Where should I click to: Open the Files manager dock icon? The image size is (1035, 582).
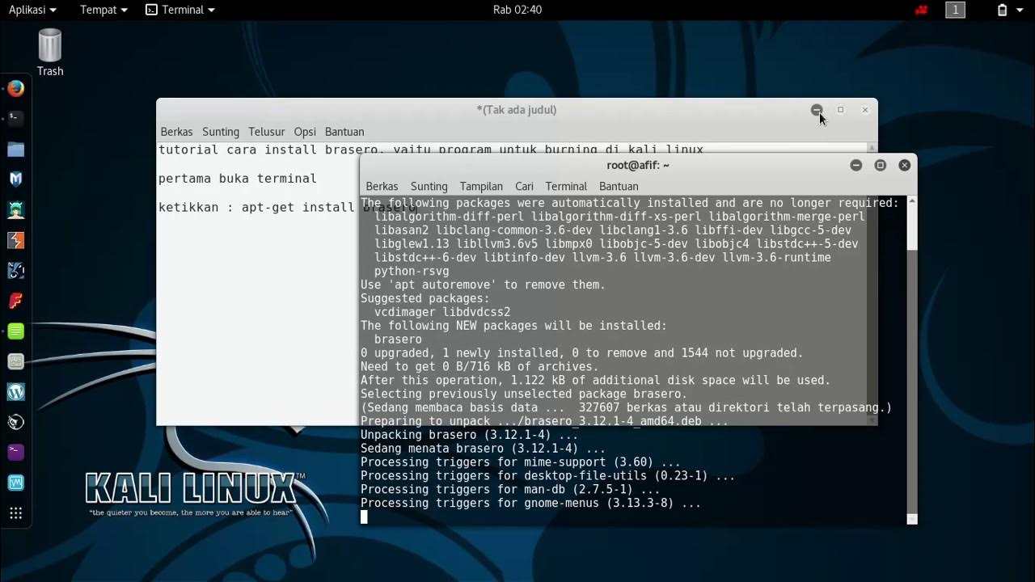pyautogui.click(x=16, y=150)
